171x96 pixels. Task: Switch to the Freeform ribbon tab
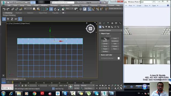click(x=19, y=13)
